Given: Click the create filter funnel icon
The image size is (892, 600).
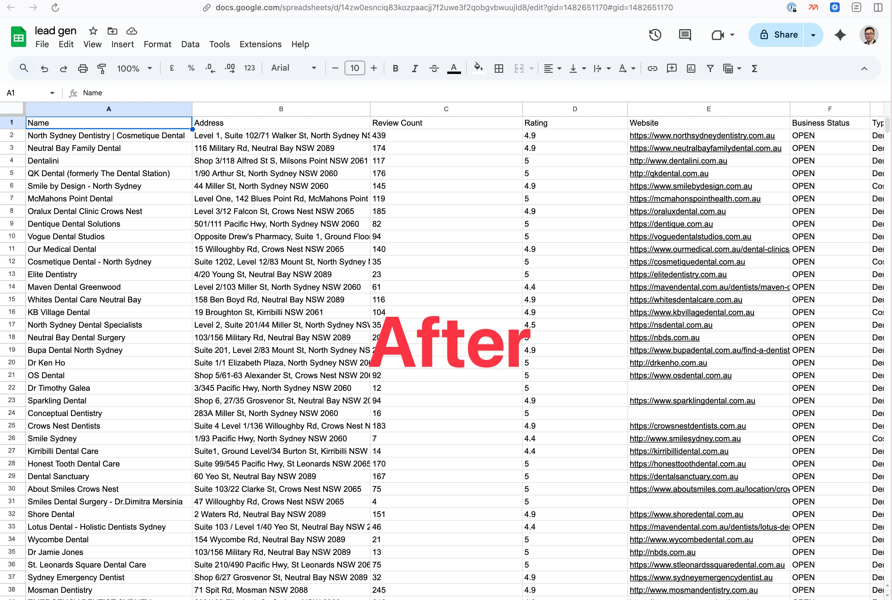Looking at the screenshot, I should point(710,69).
